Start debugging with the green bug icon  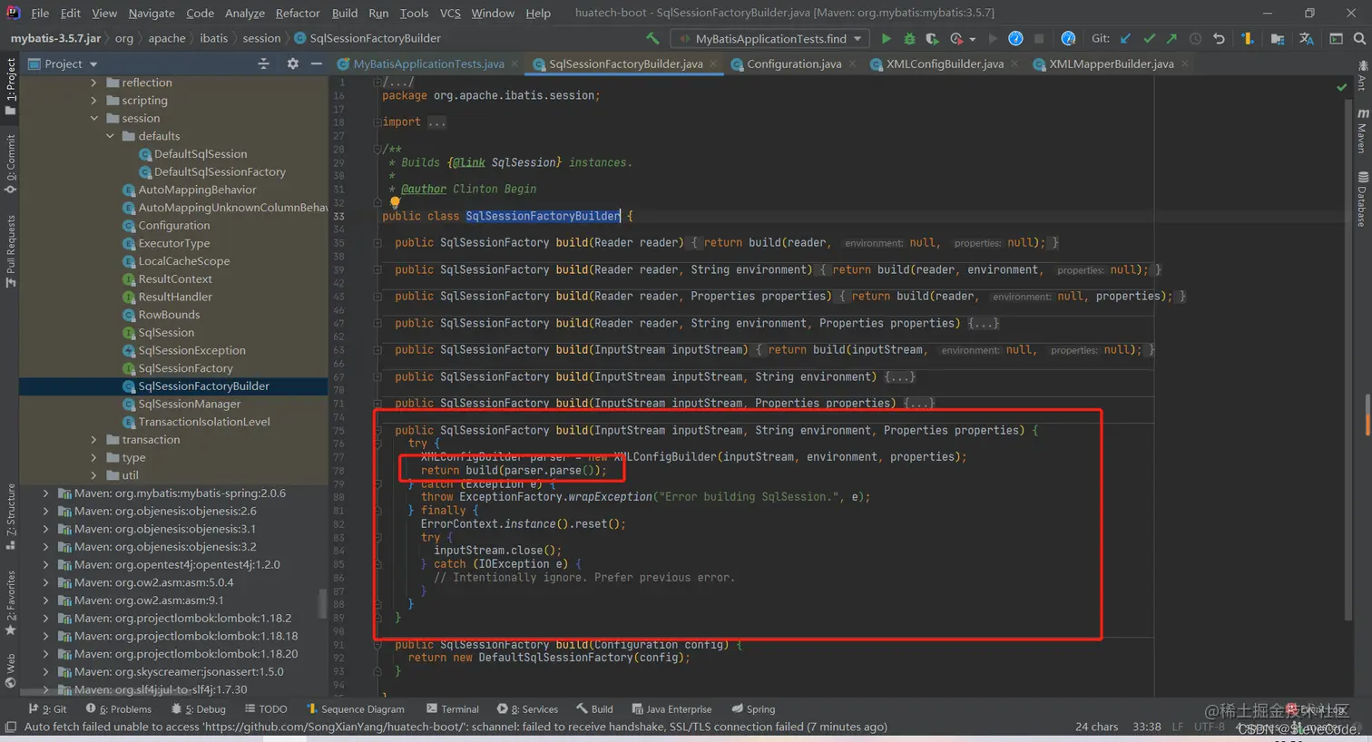pyautogui.click(x=909, y=39)
